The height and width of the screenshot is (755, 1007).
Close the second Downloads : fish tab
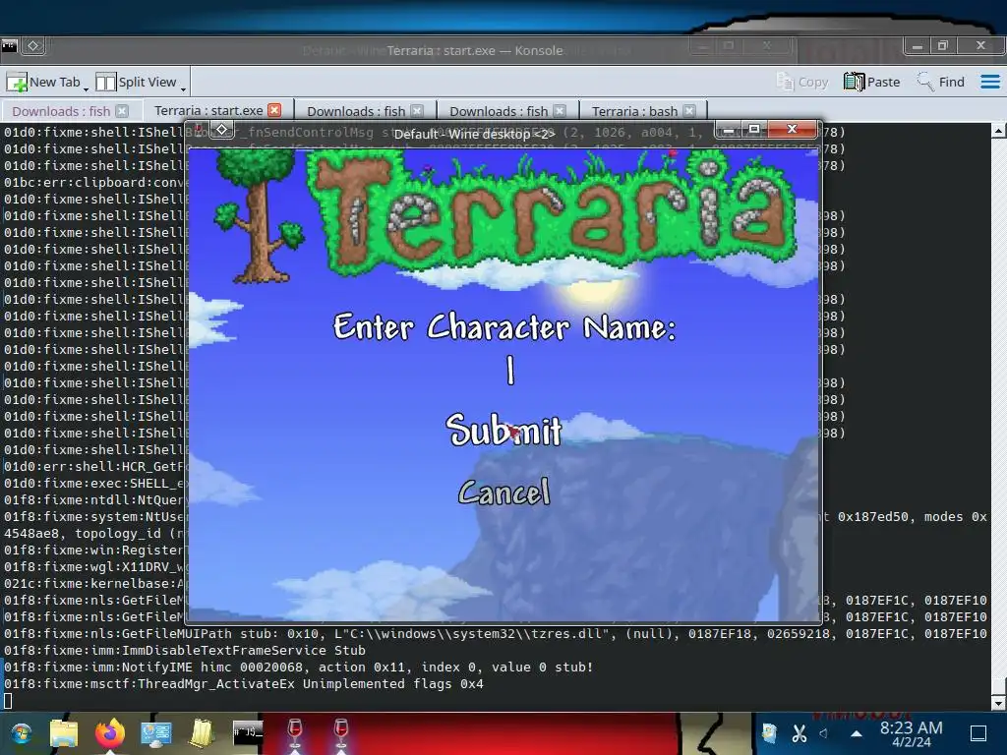click(x=417, y=111)
